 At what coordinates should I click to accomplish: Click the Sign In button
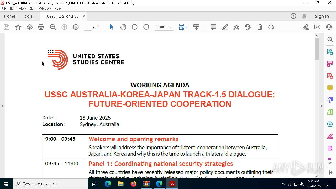tap(322, 16)
